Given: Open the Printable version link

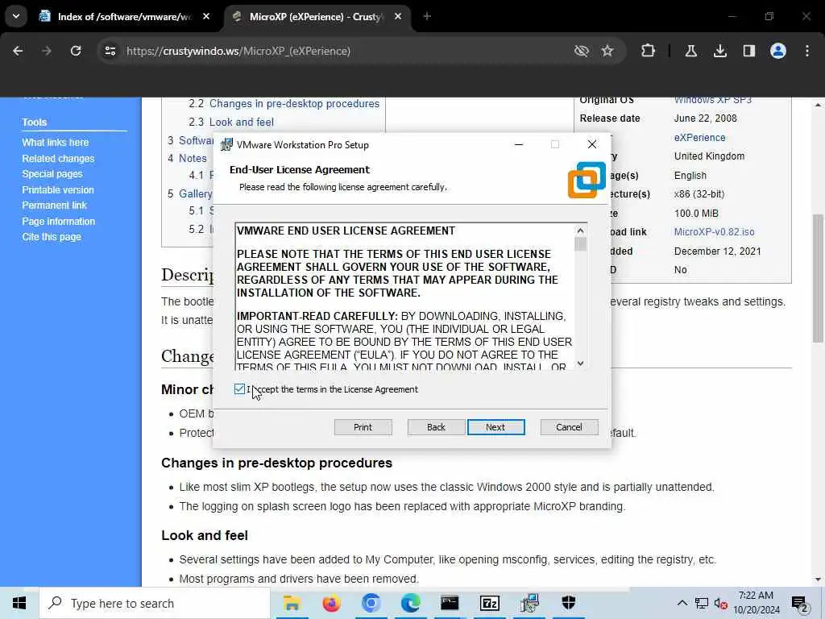Looking at the screenshot, I should tap(58, 189).
